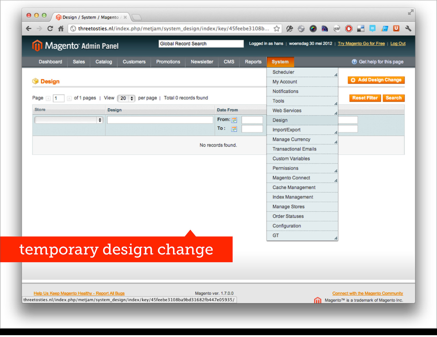The height and width of the screenshot is (337, 437).
Task: Open the Promotions menu
Action: [x=168, y=62]
